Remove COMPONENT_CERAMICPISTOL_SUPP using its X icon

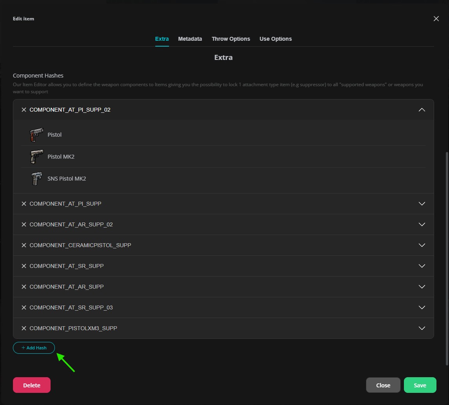24,245
